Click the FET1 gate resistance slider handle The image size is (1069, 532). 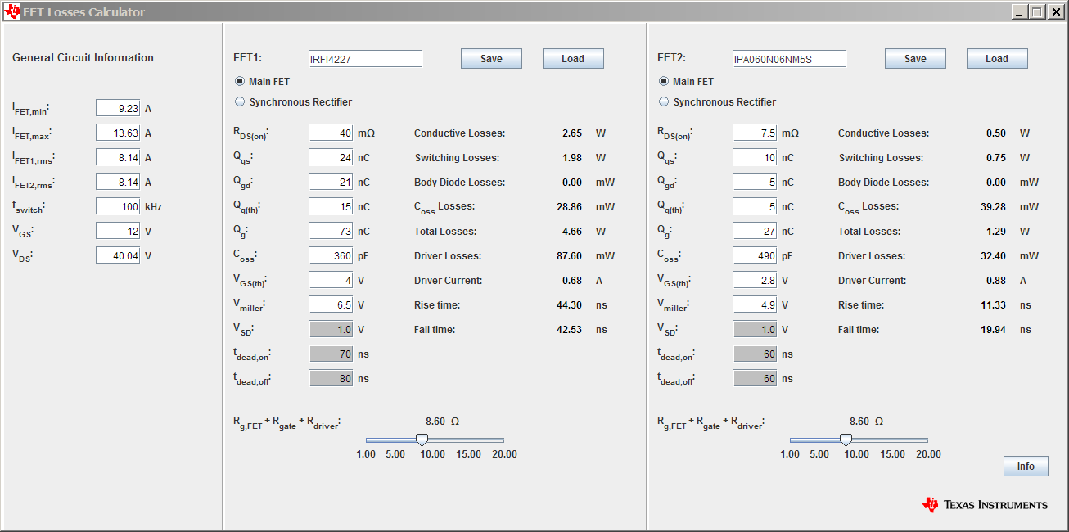(422, 440)
